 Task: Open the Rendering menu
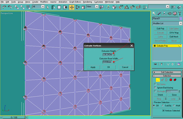[88, 2]
